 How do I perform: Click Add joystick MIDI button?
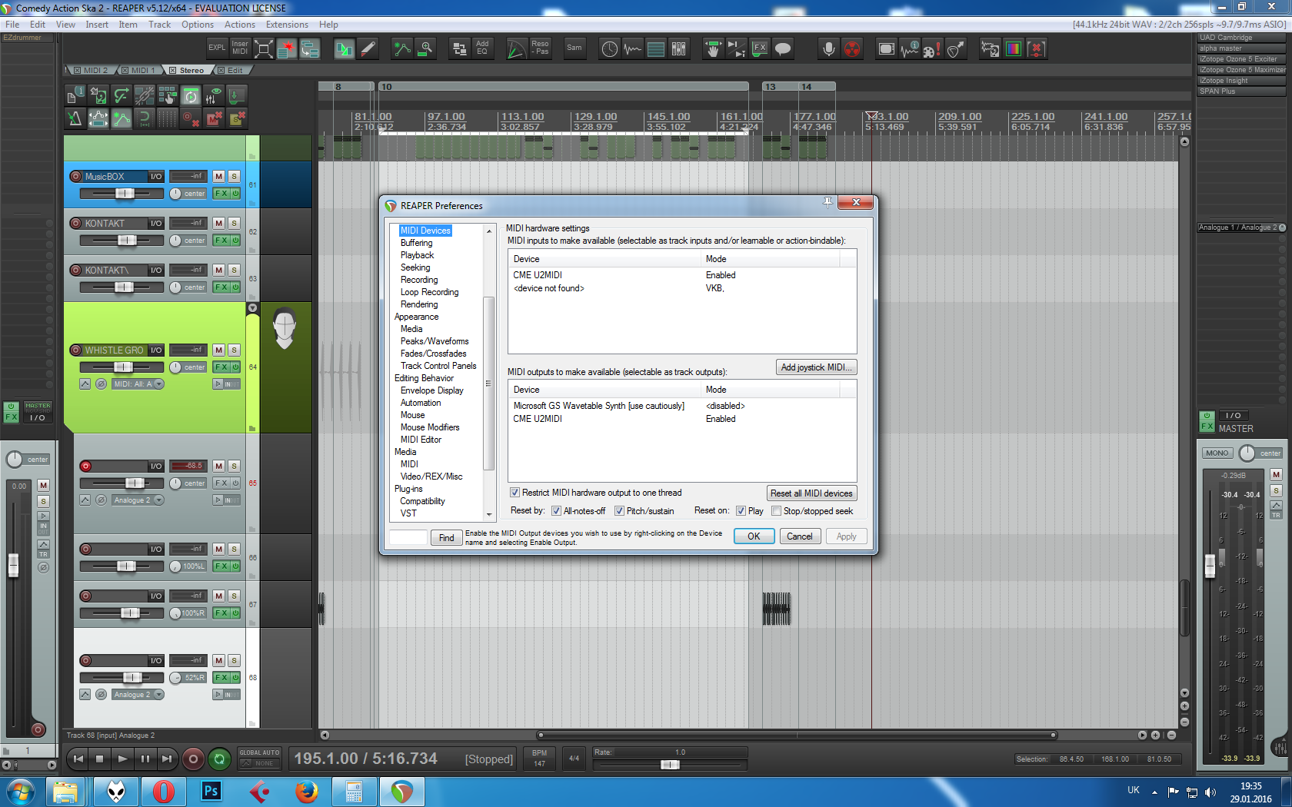tap(816, 367)
